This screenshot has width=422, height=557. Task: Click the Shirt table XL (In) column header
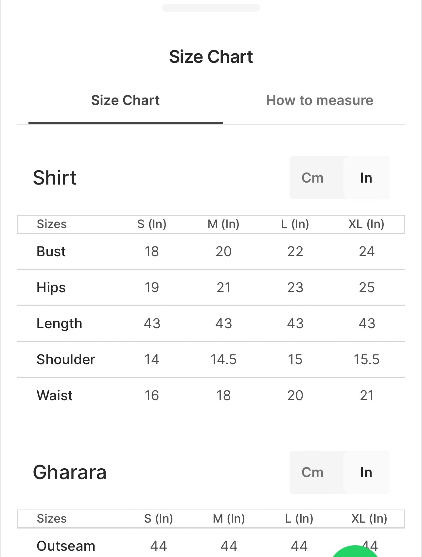point(366,224)
